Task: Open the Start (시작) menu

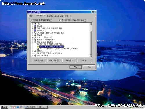Action: [x=4, y=107]
